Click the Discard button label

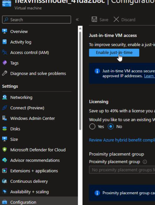point(128,20)
